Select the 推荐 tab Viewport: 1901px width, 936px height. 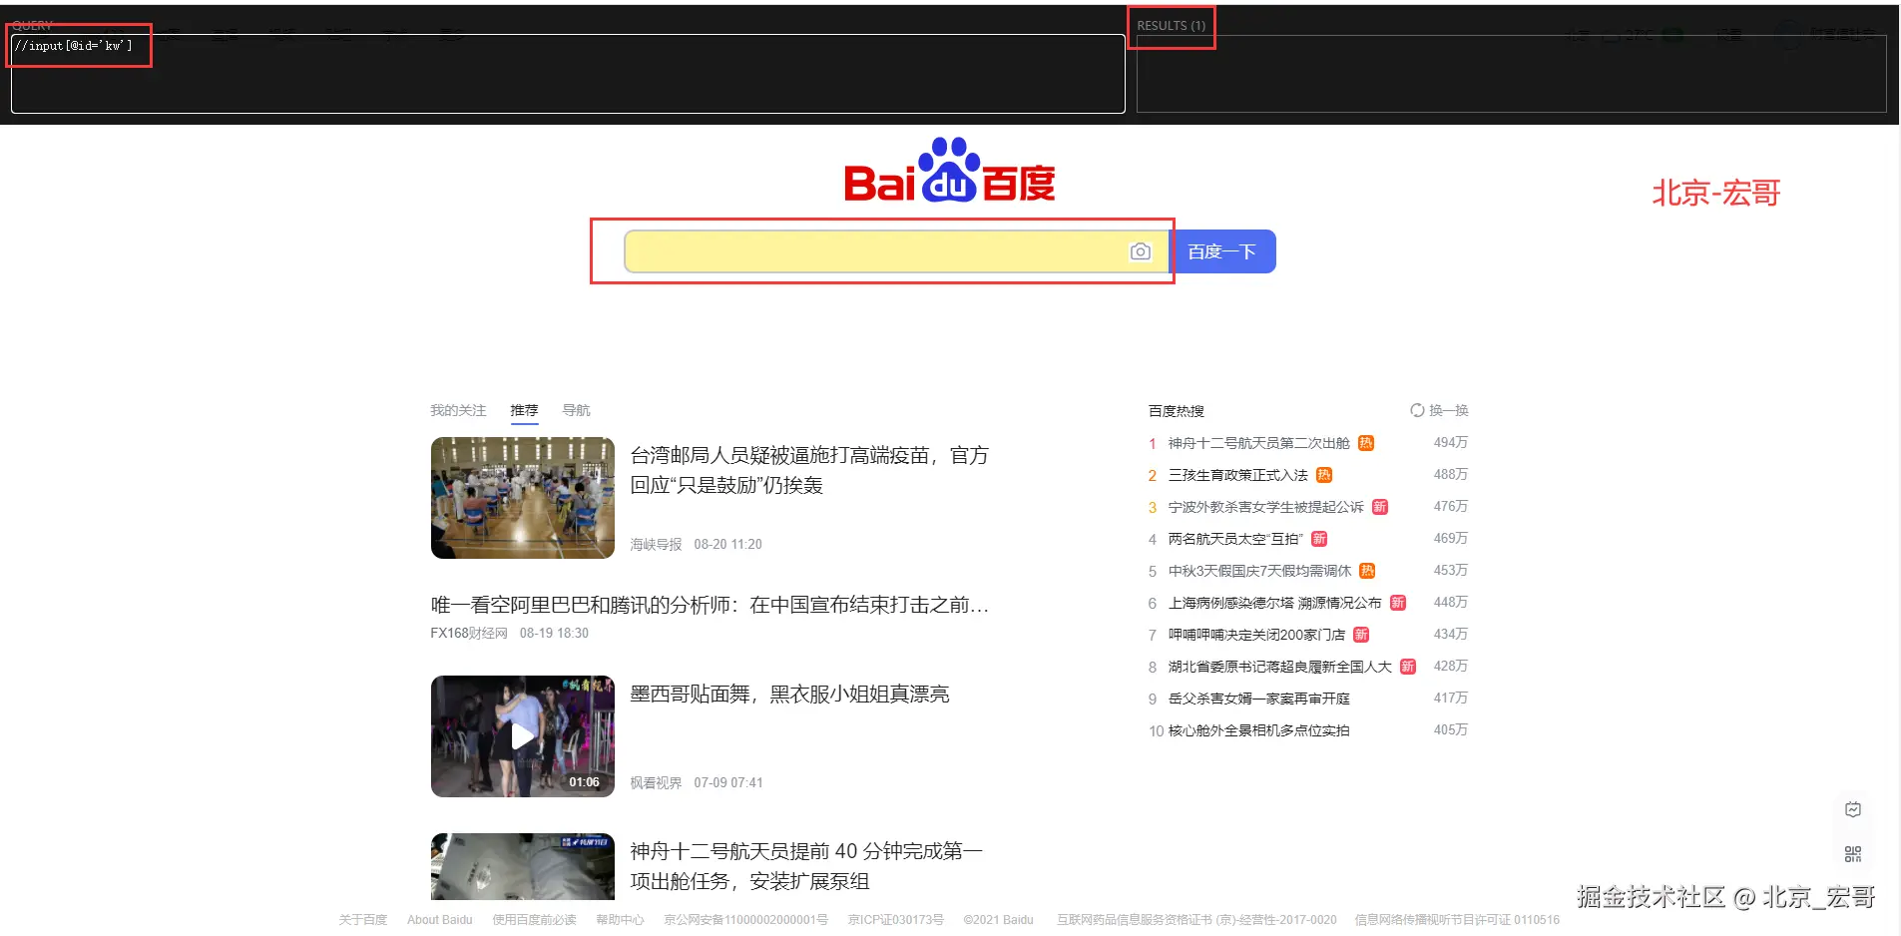pyautogui.click(x=524, y=410)
